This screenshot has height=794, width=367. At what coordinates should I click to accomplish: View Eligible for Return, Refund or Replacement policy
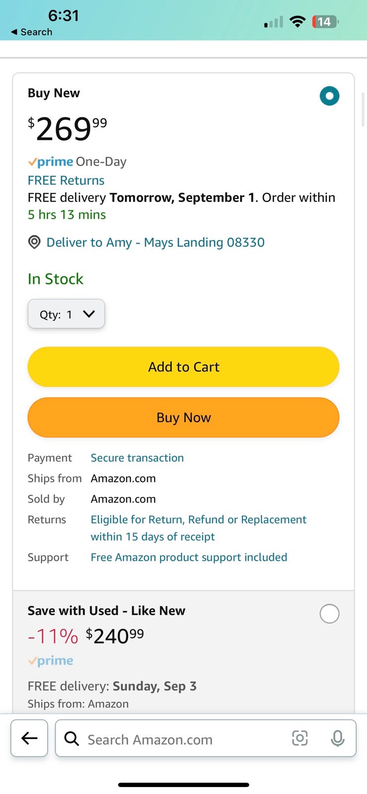click(198, 528)
